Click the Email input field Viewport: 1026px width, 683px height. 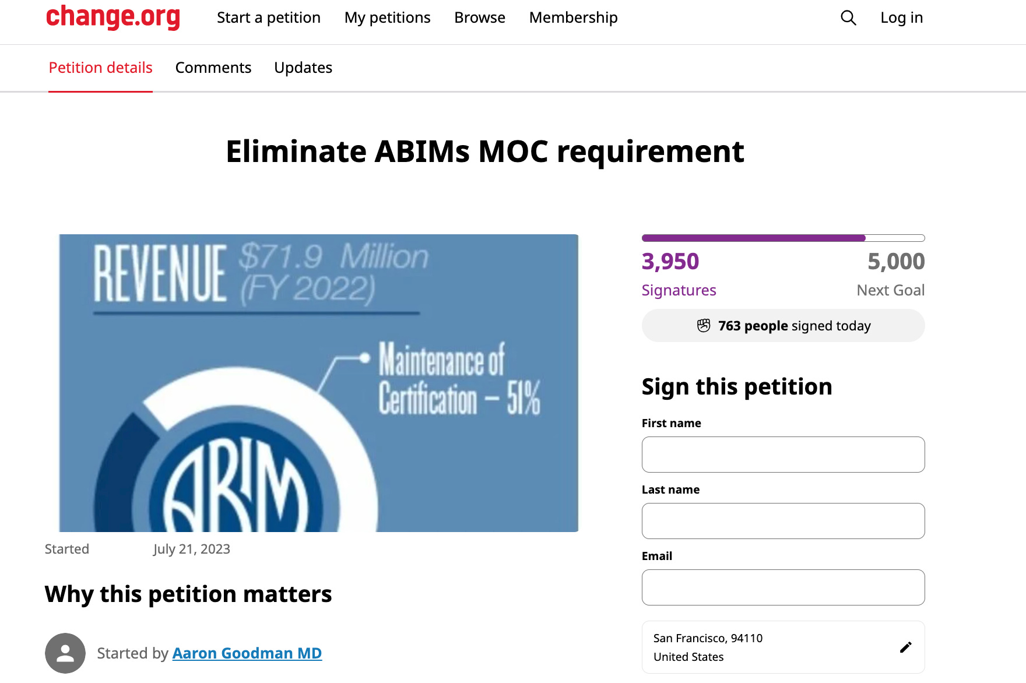[783, 587]
